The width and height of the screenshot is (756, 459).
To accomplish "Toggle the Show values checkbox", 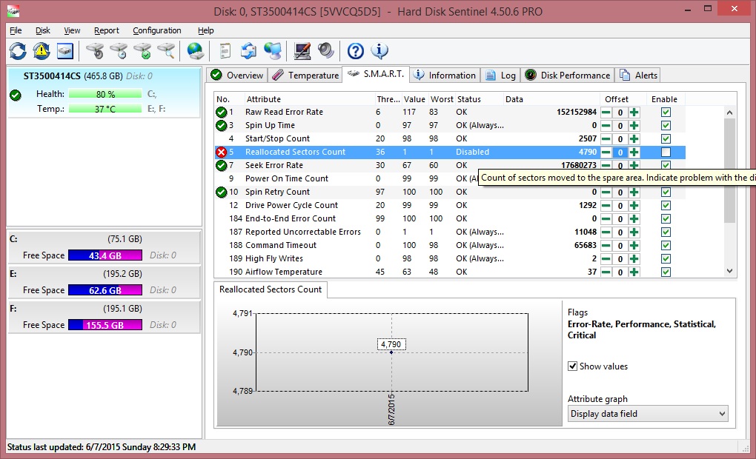I will 573,366.
